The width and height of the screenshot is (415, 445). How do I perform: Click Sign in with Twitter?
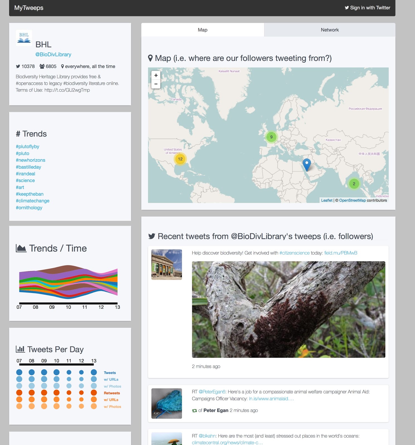370,8
